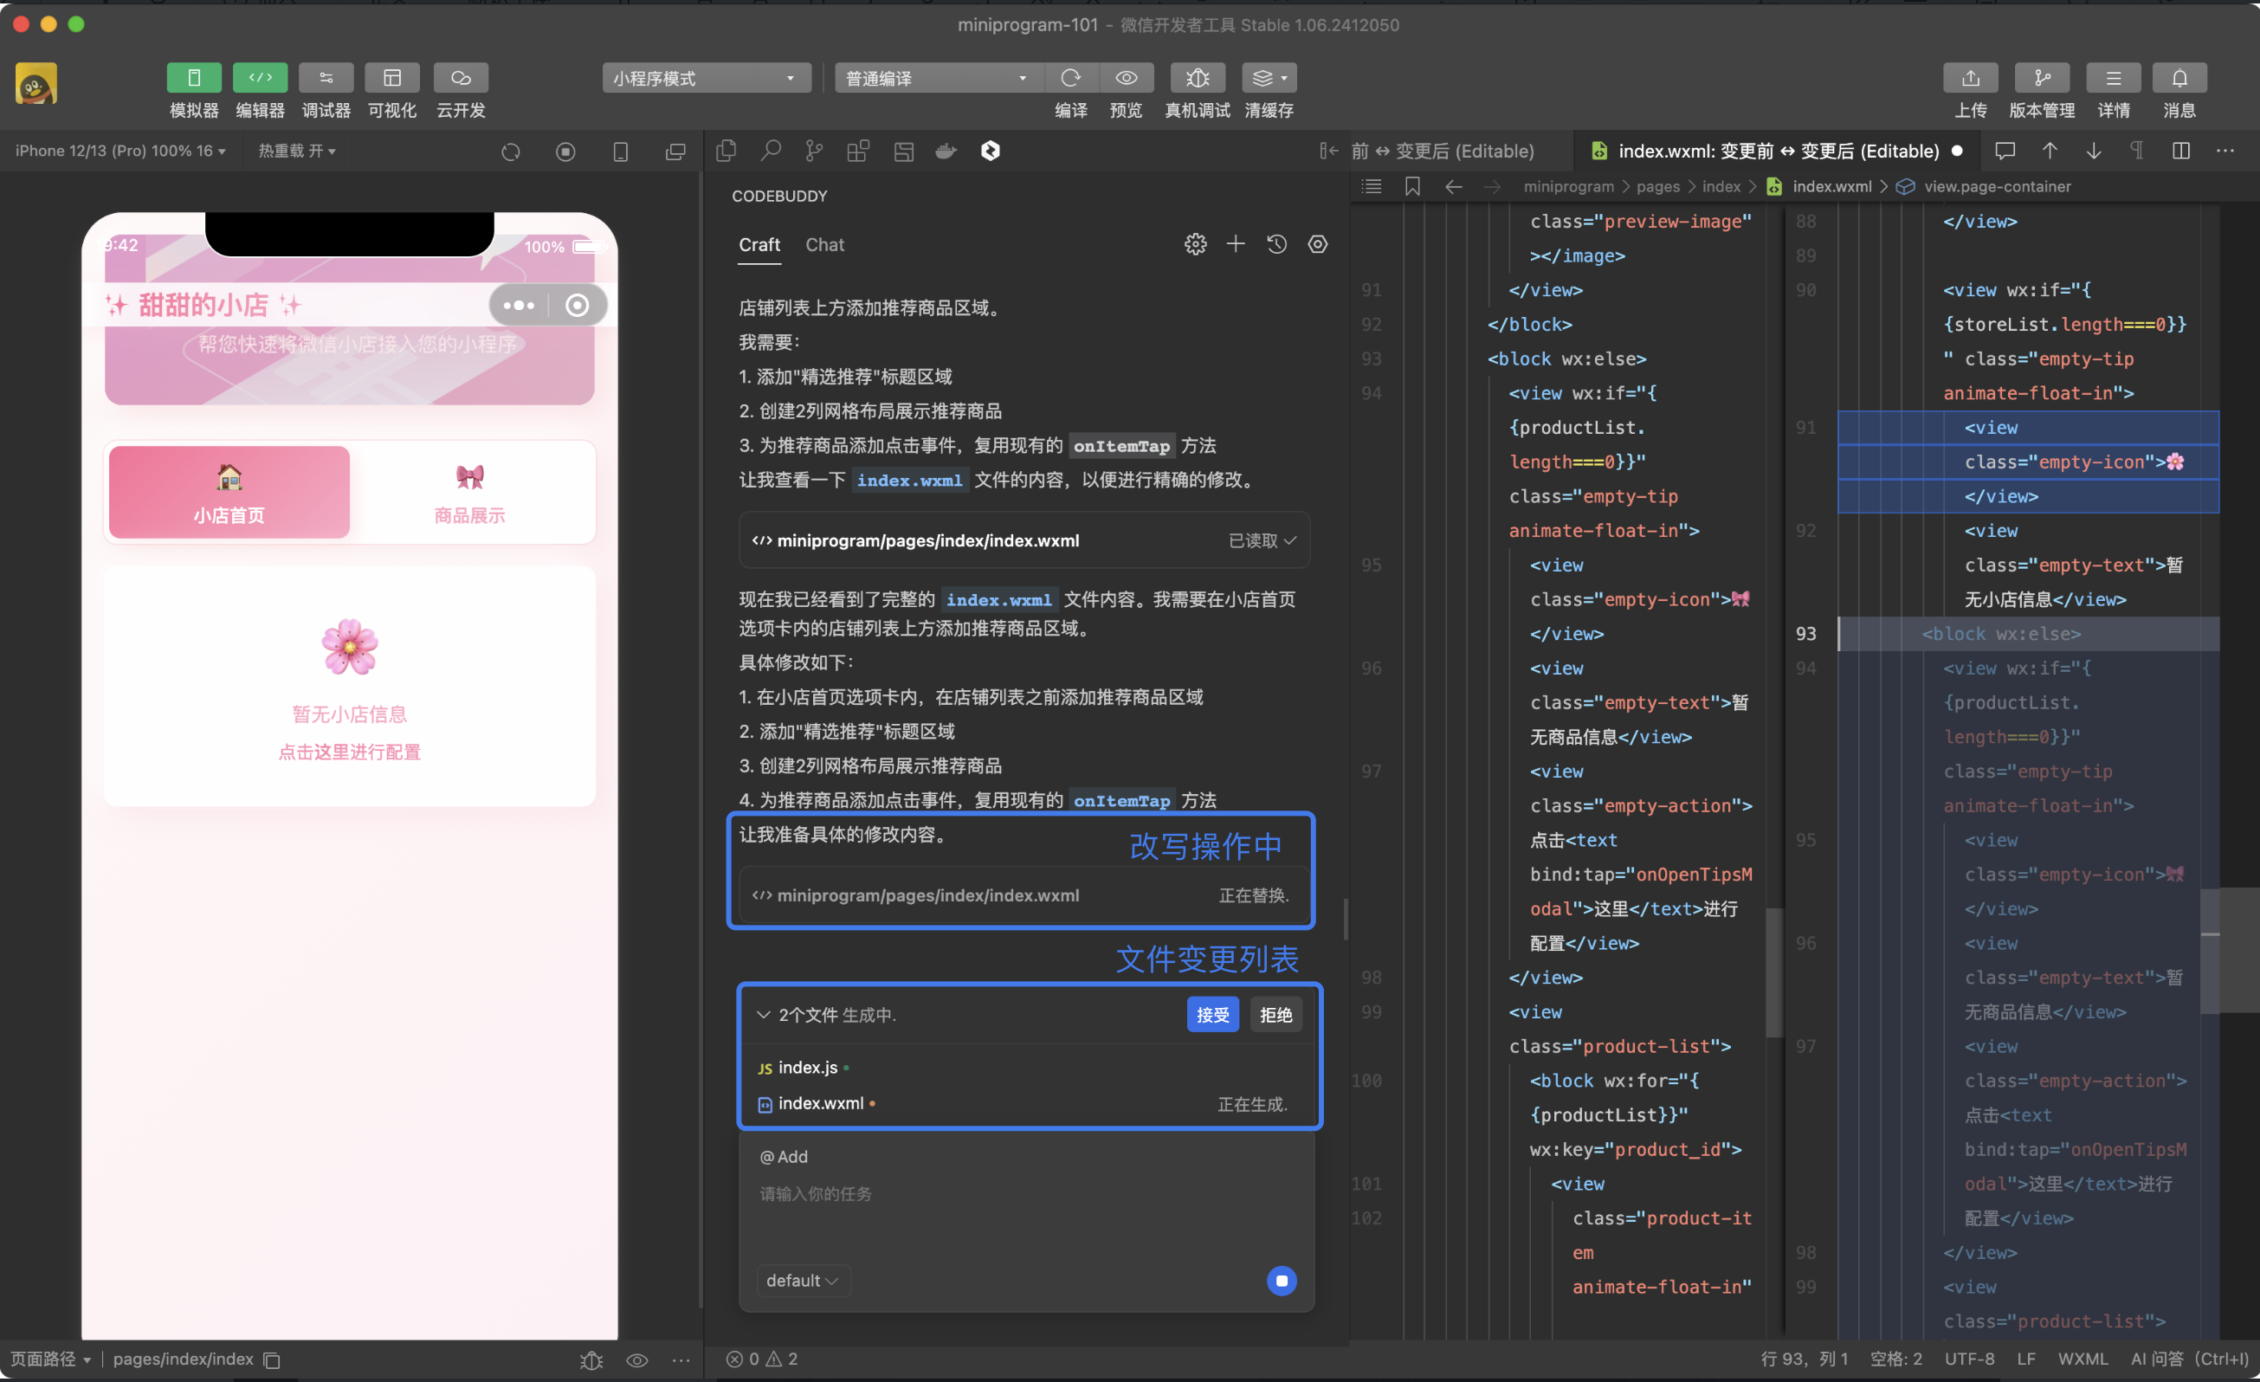
Task: Open the 详情 details panel
Action: click(x=2114, y=78)
